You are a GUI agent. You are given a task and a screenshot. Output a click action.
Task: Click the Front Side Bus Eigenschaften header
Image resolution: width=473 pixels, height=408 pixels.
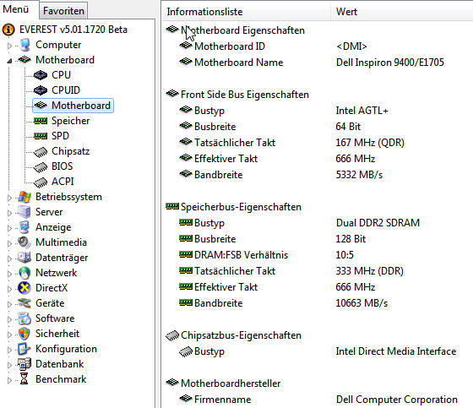(x=245, y=95)
